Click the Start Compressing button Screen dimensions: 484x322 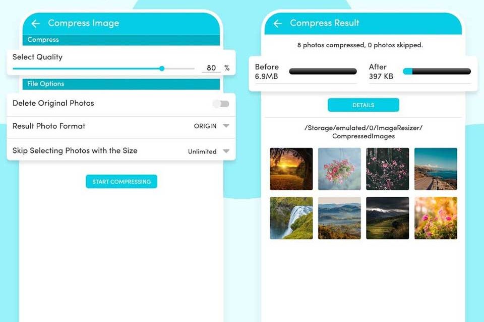(x=122, y=182)
